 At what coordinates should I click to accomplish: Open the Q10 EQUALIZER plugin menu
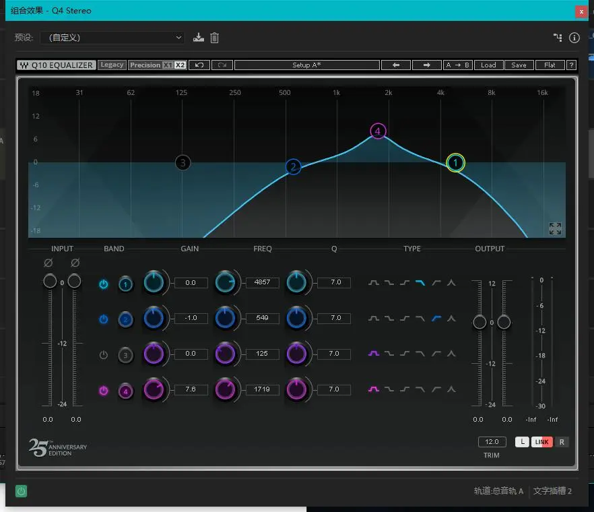point(57,65)
